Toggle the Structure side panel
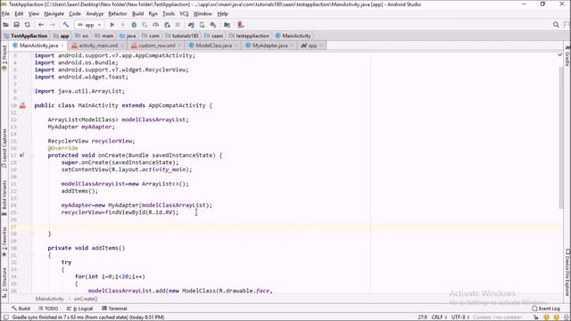Viewport: 571px width, 321px height. pyautogui.click(x=4, y=283)
